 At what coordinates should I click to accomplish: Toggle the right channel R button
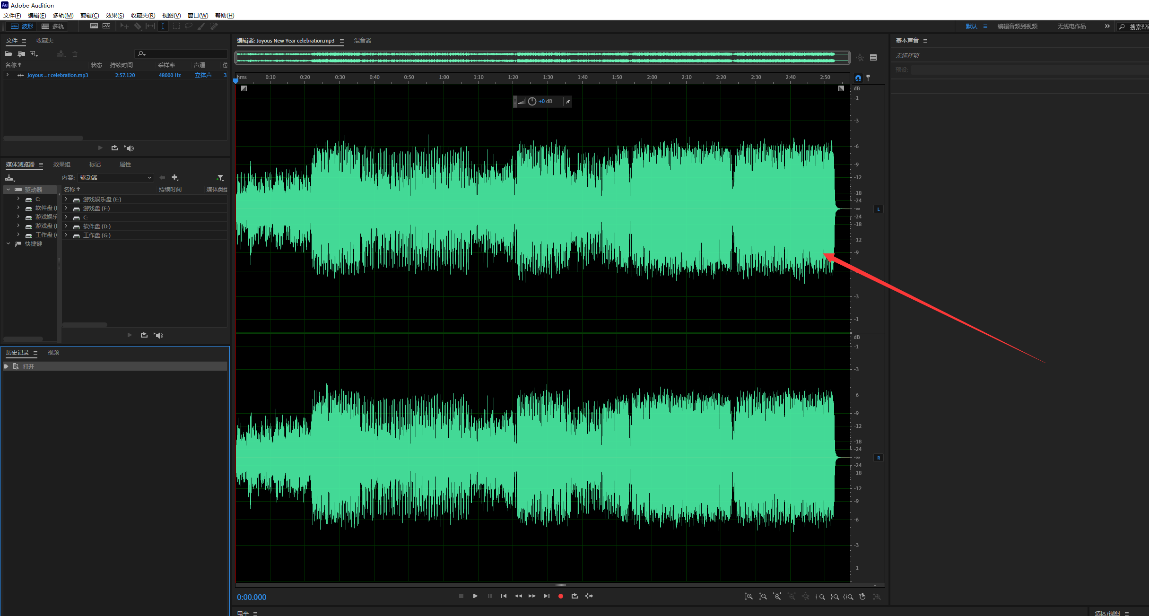[x=879, y=458]
